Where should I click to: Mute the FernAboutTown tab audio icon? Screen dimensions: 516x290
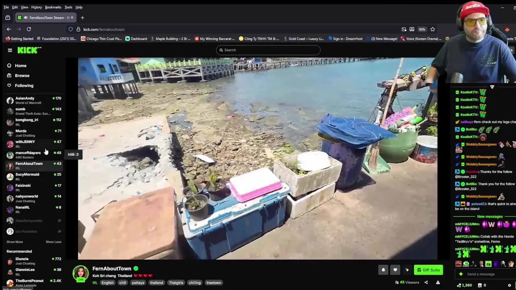[x=25, y=18]
